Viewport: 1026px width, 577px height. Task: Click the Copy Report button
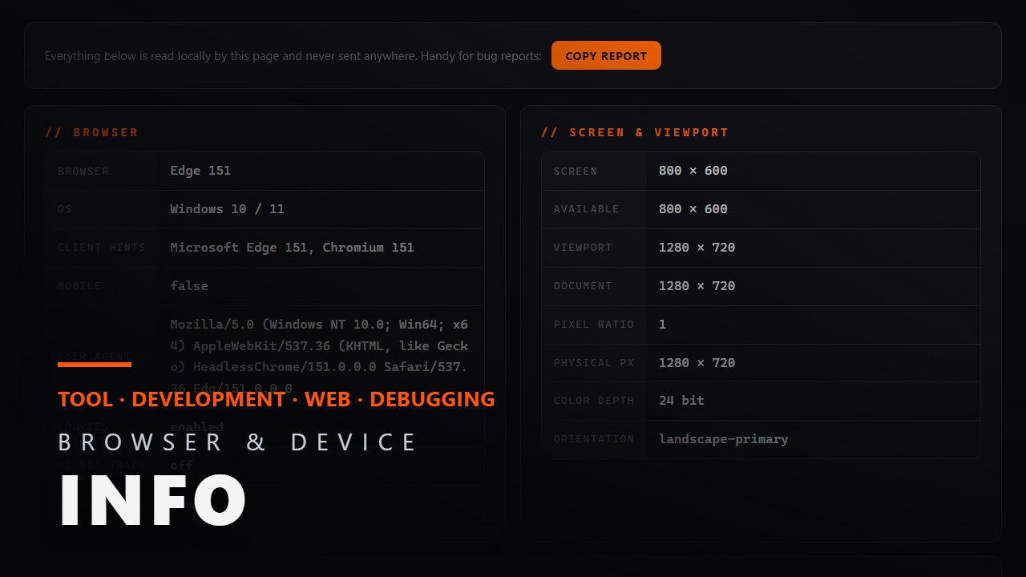tap(606, 55)
